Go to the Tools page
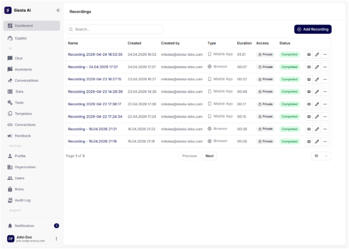 tap(19, 102)
